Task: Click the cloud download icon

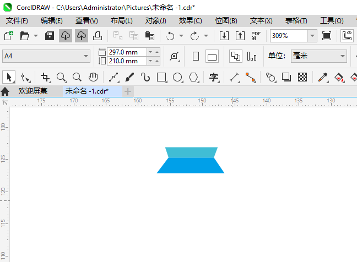Action: tap(66, 36)
